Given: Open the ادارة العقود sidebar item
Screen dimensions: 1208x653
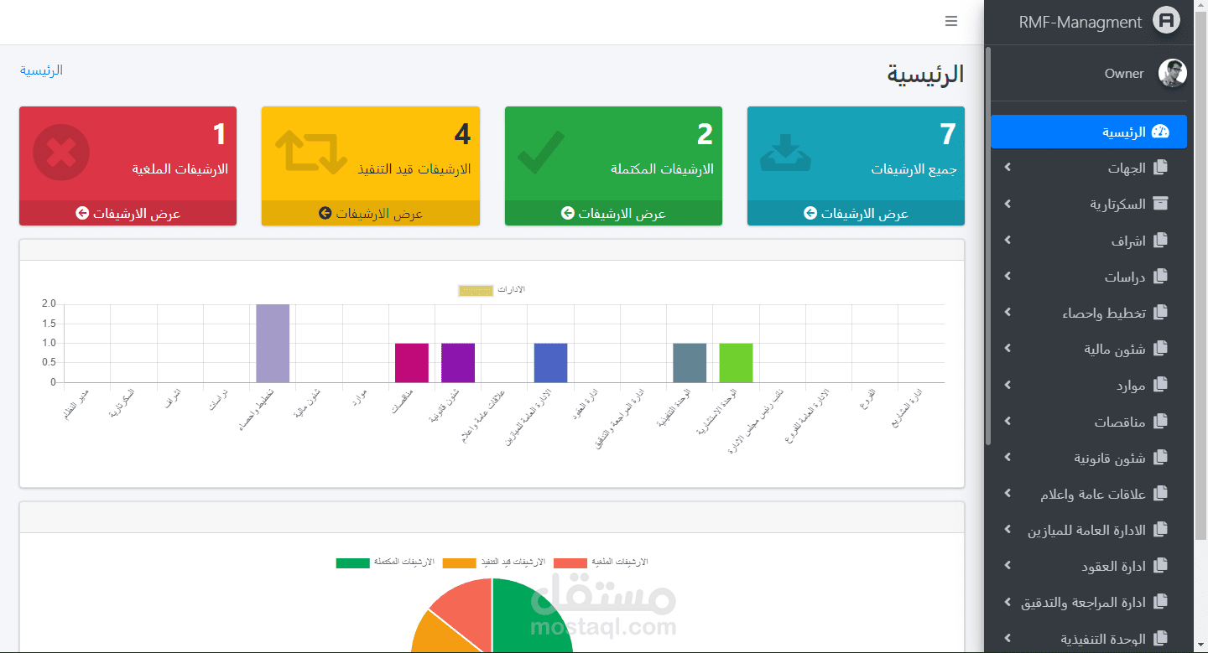Looking at the screenshot, I should pyautogui.click(x=1089, y=567).
